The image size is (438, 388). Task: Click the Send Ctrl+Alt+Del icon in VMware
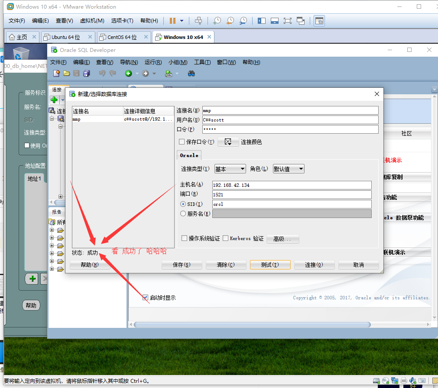coord(198,21)
